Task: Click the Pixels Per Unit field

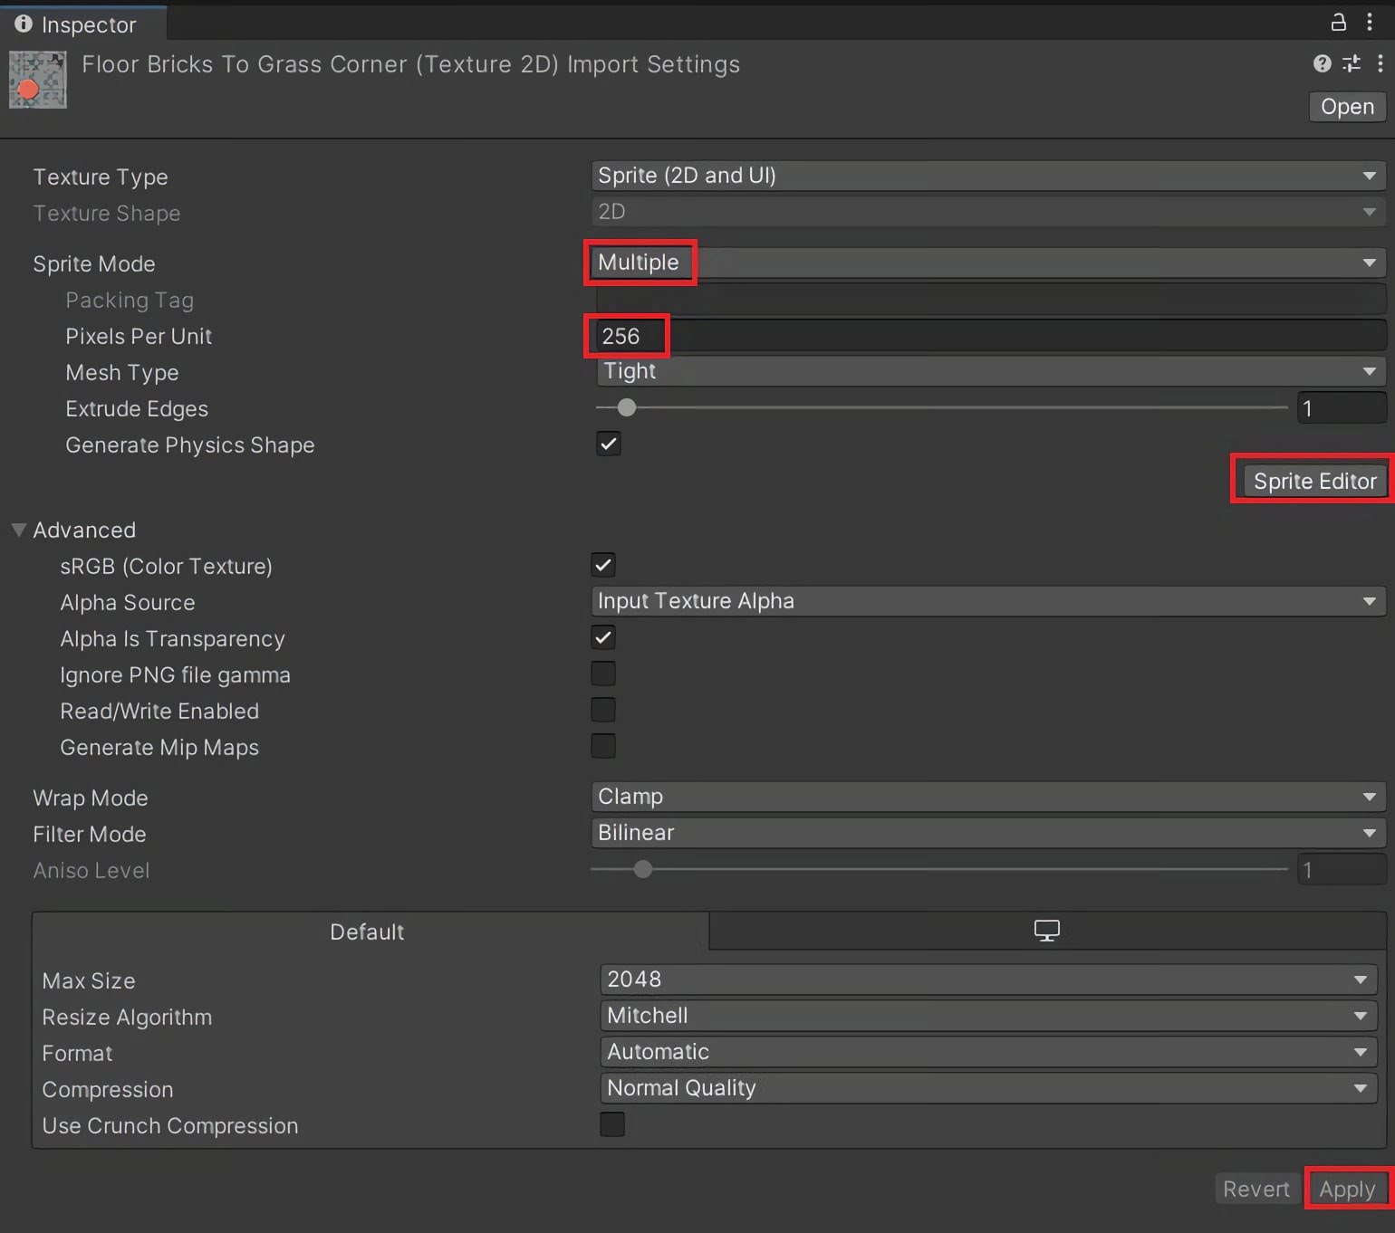Action: pyautogui.click(x=991, y=336)
